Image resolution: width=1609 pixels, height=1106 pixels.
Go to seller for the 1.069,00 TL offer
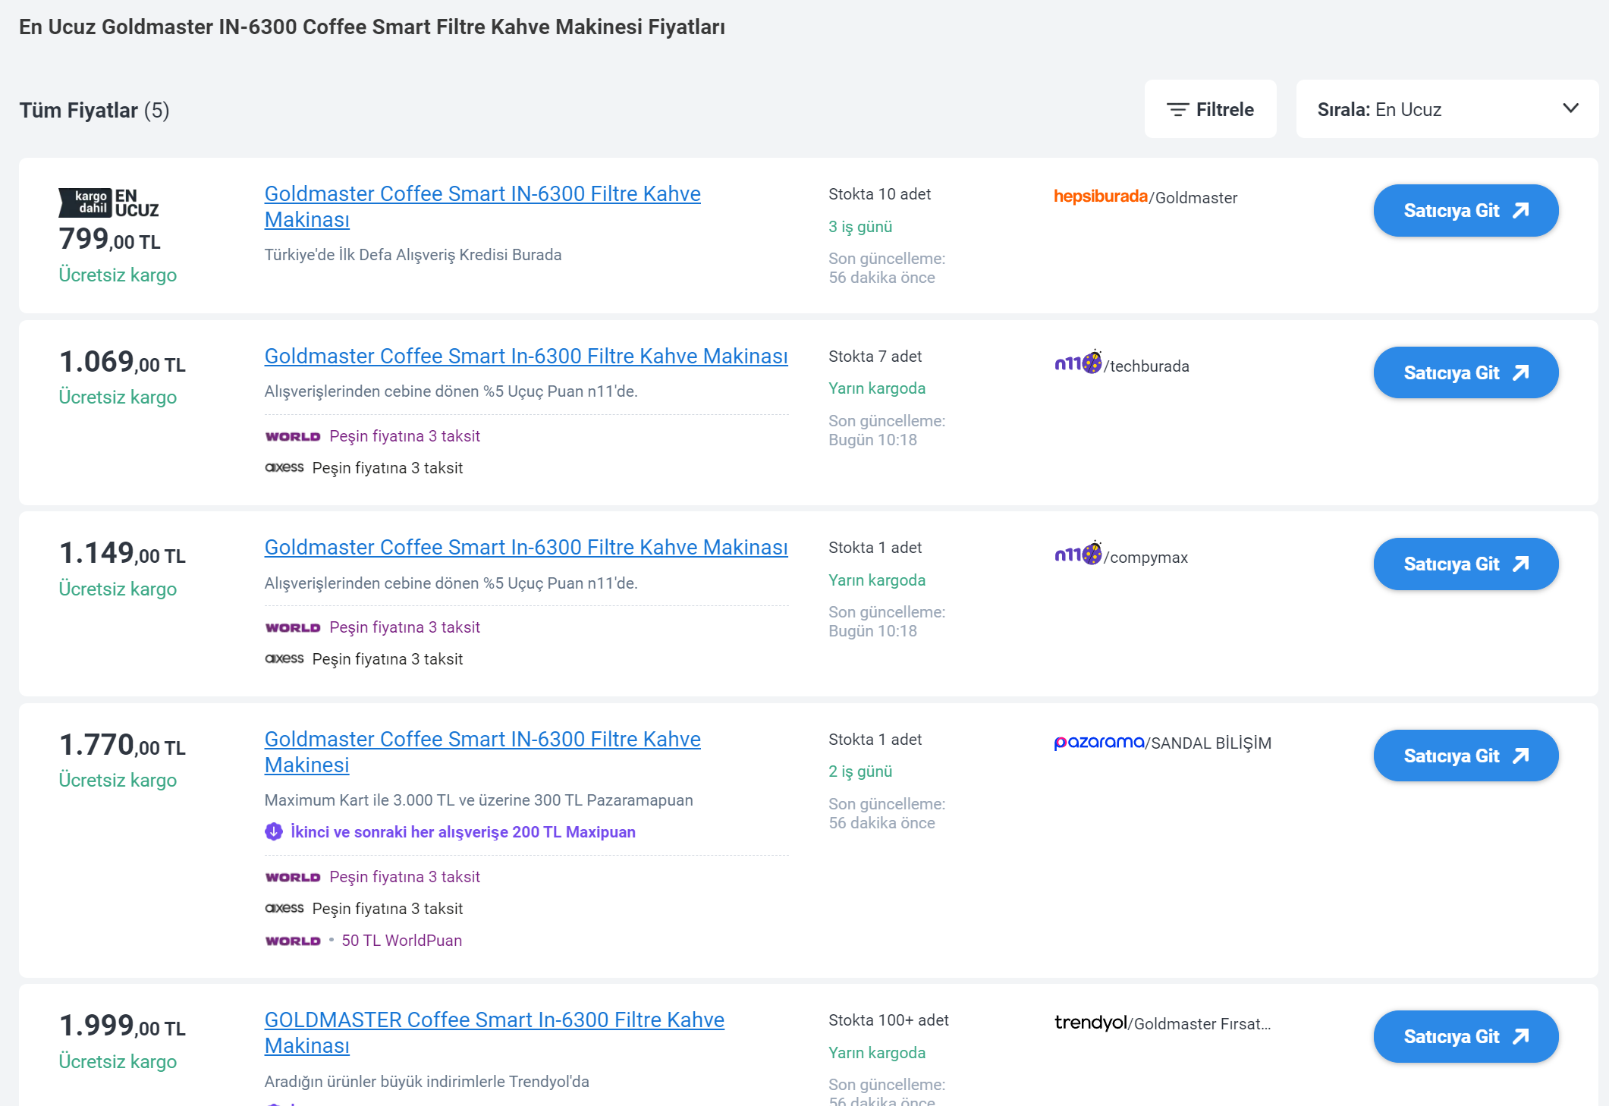(1466, 372)
